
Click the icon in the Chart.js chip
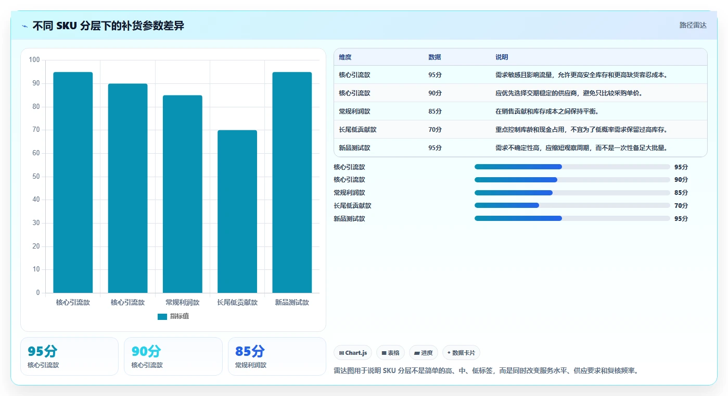pos(341,353)
